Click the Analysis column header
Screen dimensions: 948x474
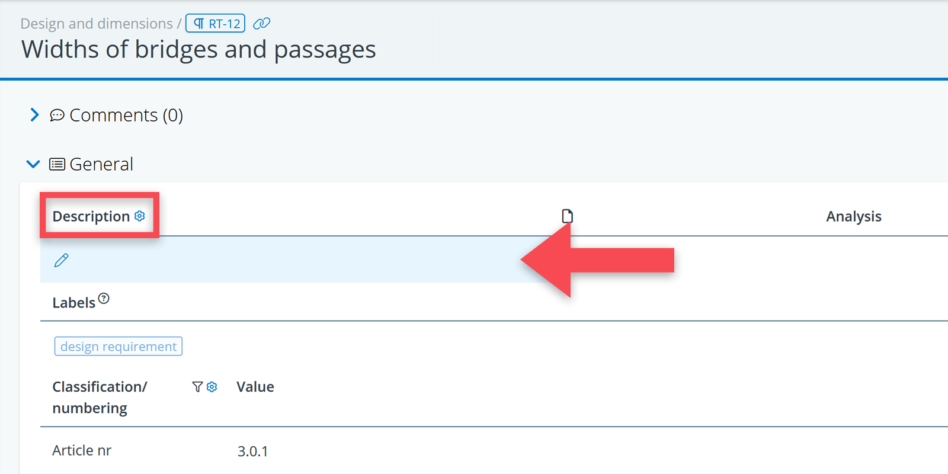(853, 216)
